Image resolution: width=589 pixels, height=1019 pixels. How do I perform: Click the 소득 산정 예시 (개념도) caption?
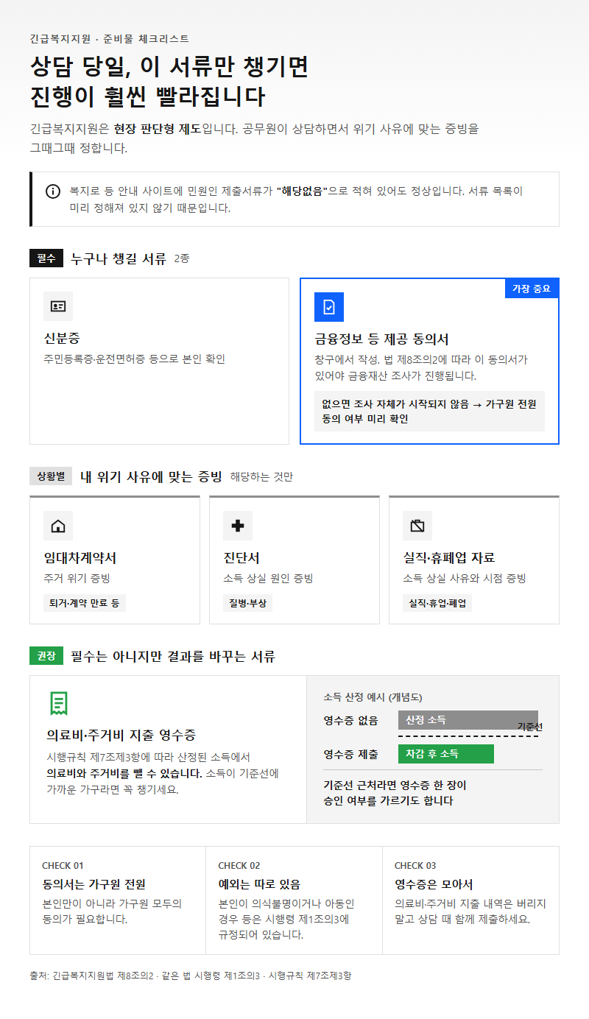(x=373, y=697)
